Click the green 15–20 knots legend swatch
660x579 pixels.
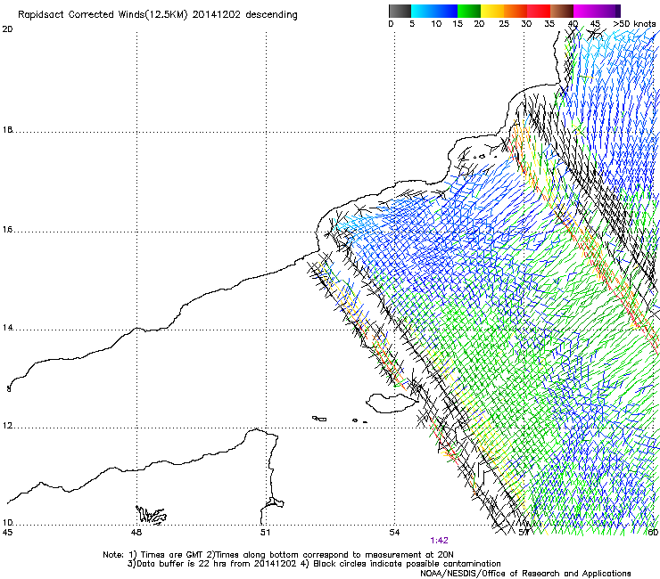tap(469, 11)
